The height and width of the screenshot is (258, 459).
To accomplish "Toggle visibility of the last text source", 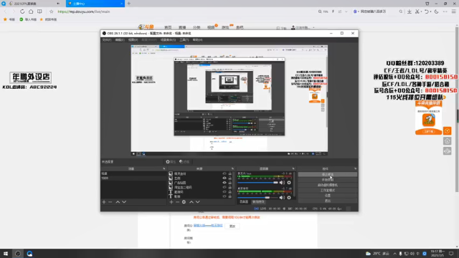I will click(x=224, y=196).
